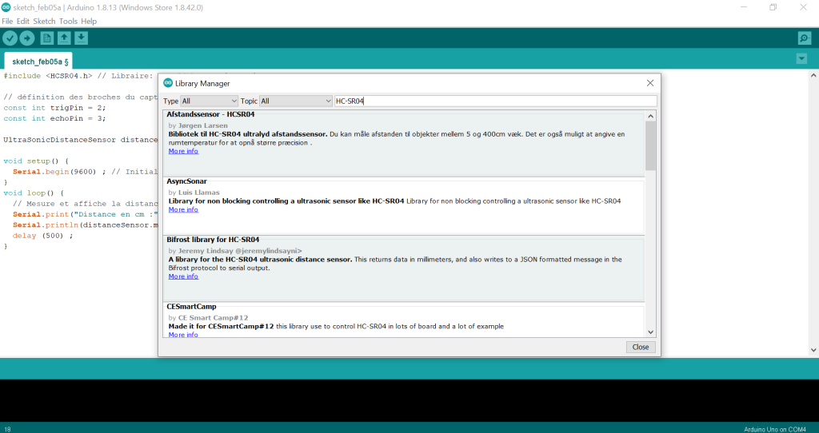The height and width of the screenshot is (433, 819).
Task: Open the File menu
Action: (7, 21)
